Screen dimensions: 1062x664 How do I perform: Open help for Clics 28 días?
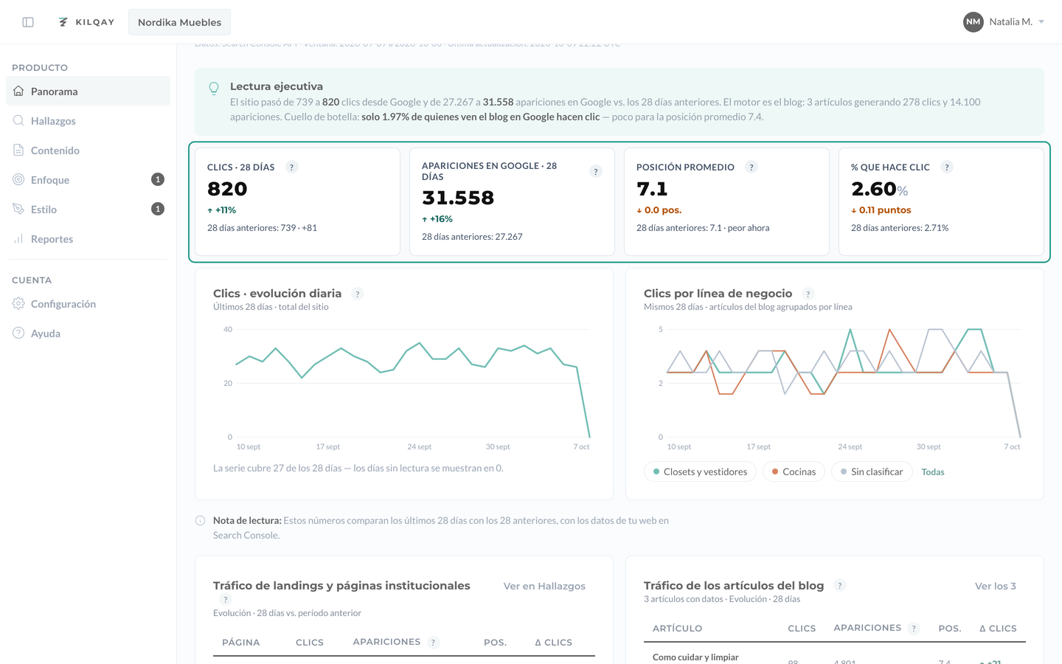coord(292,167)
